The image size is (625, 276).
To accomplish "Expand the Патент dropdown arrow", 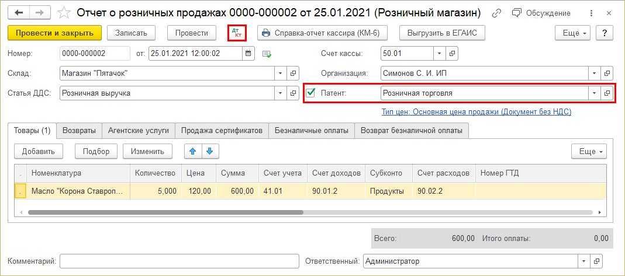I will (x=595, y=93).
